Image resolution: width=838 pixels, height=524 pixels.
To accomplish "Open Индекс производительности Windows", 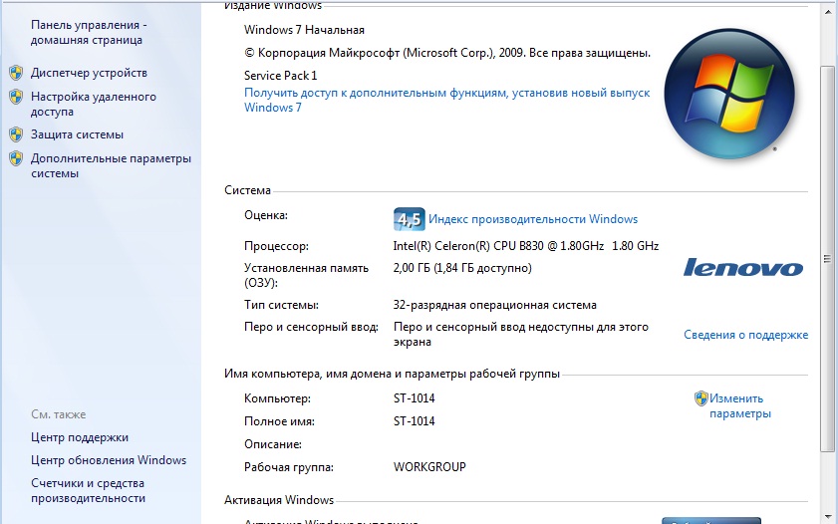I will point(533,219).
